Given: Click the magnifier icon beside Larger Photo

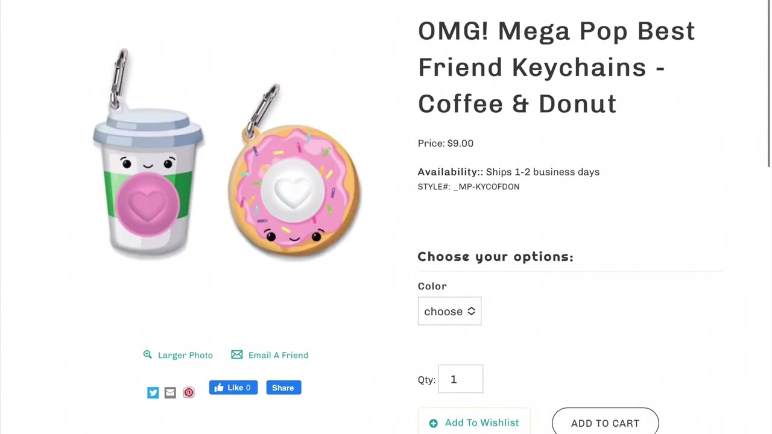Looking at the screenshot, I should (148, 354).
